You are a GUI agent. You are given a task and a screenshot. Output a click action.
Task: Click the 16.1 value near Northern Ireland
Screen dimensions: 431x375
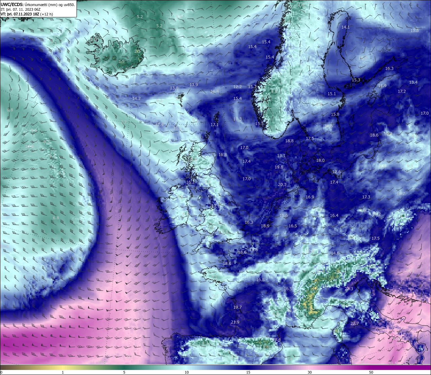click(x=190, y=182)
